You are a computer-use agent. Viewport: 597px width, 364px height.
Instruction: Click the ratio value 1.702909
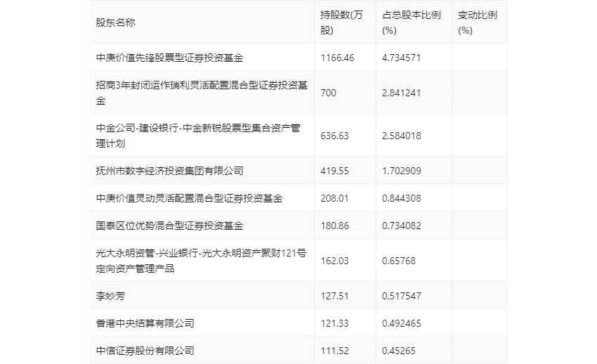click(401, 171)
